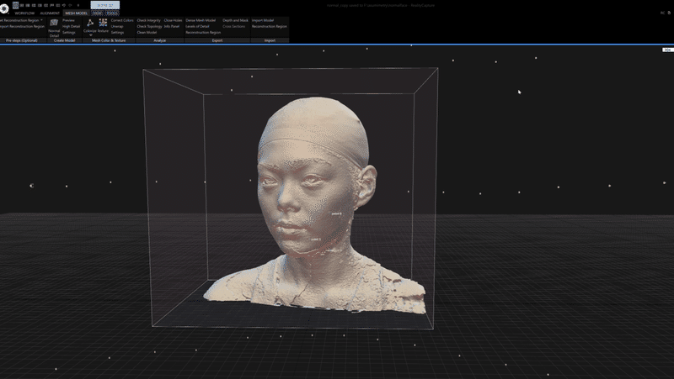Click the RC label at top right
The width and height of the screenshot is (674, 379).
[x=662, y=13]
